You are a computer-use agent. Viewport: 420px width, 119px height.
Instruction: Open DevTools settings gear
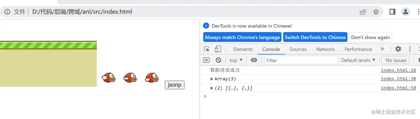pos(398,49)
